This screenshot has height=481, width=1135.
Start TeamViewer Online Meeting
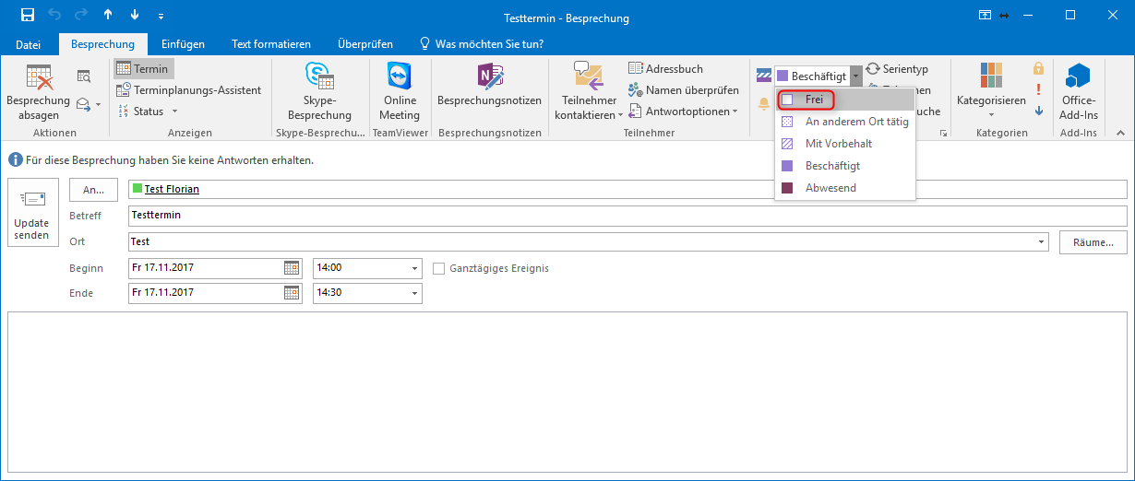pyautogui.click(x=400, y=93)
